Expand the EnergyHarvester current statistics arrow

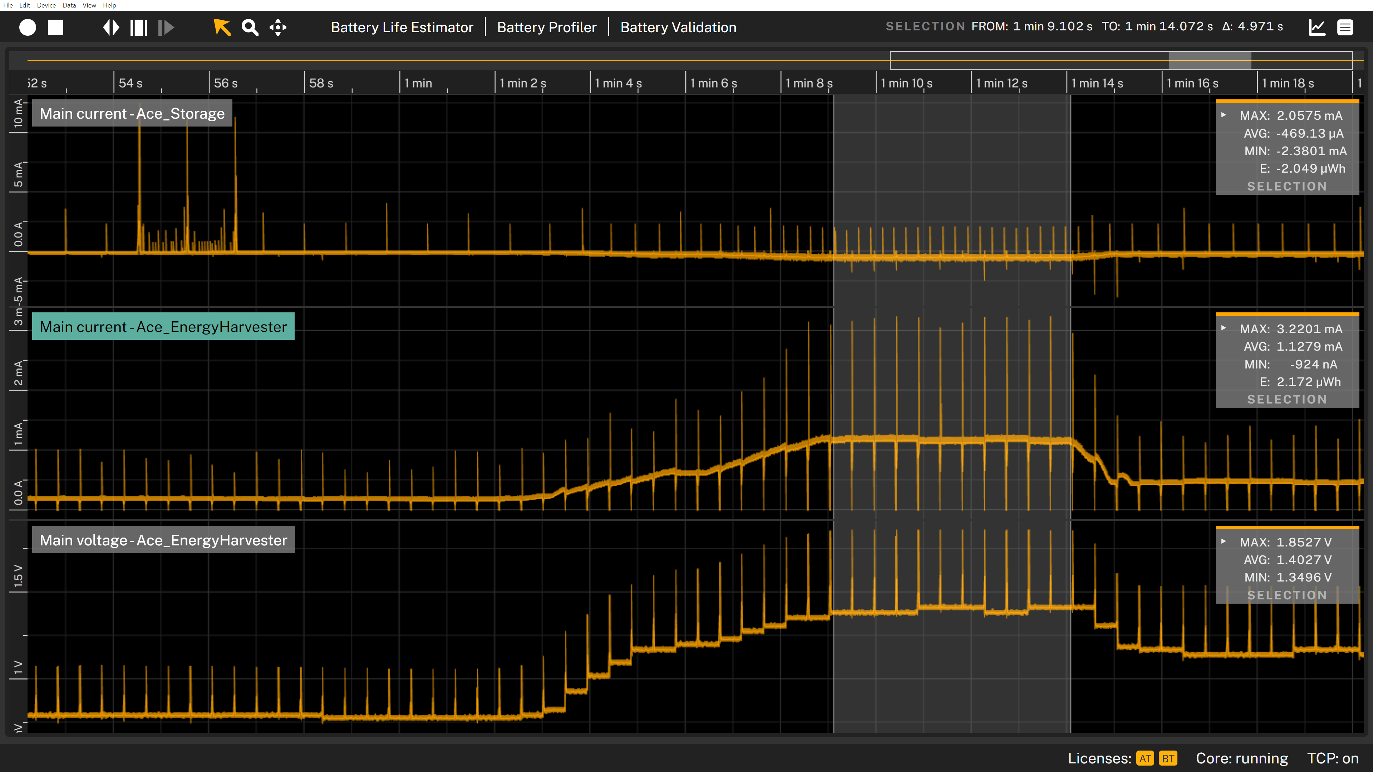(x=1224, y=328)
